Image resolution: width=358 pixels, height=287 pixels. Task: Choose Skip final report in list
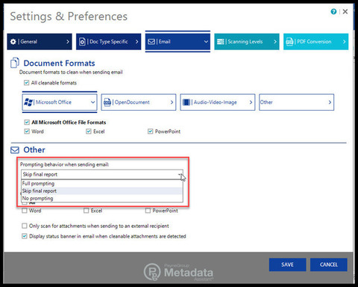click(x=102, y=191)
